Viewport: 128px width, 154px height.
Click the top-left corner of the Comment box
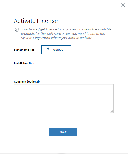pyautogui.click(x=14, y=85)
